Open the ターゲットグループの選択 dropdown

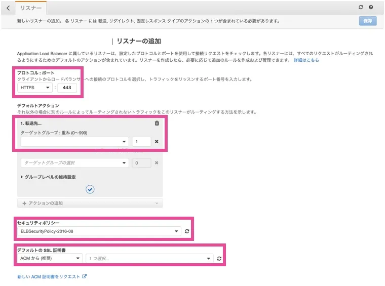click(74, 163)
